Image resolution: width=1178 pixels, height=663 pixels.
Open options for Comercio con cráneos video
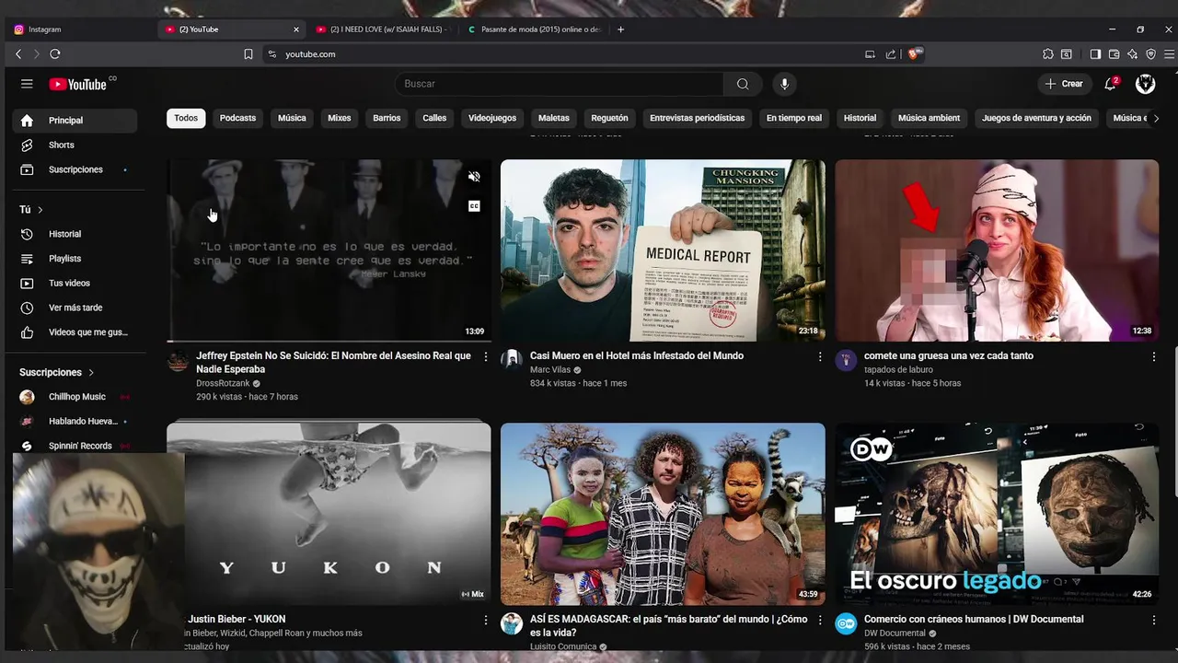point(1154,621)
